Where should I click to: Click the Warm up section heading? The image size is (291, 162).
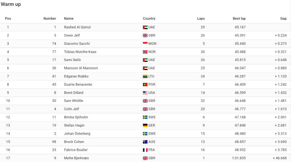[11, 4]
